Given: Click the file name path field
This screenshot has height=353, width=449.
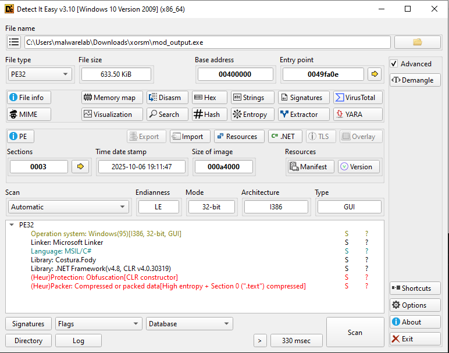Looking at the screenshot, I should 207,42.
